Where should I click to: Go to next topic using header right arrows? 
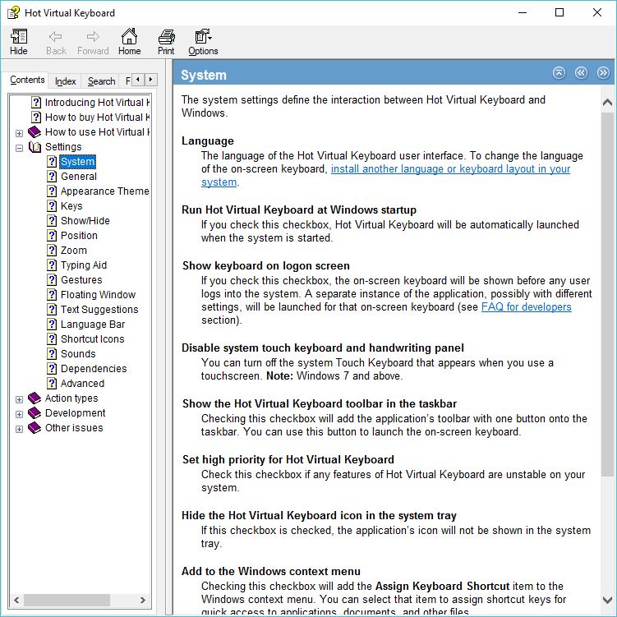pos(603,73)
